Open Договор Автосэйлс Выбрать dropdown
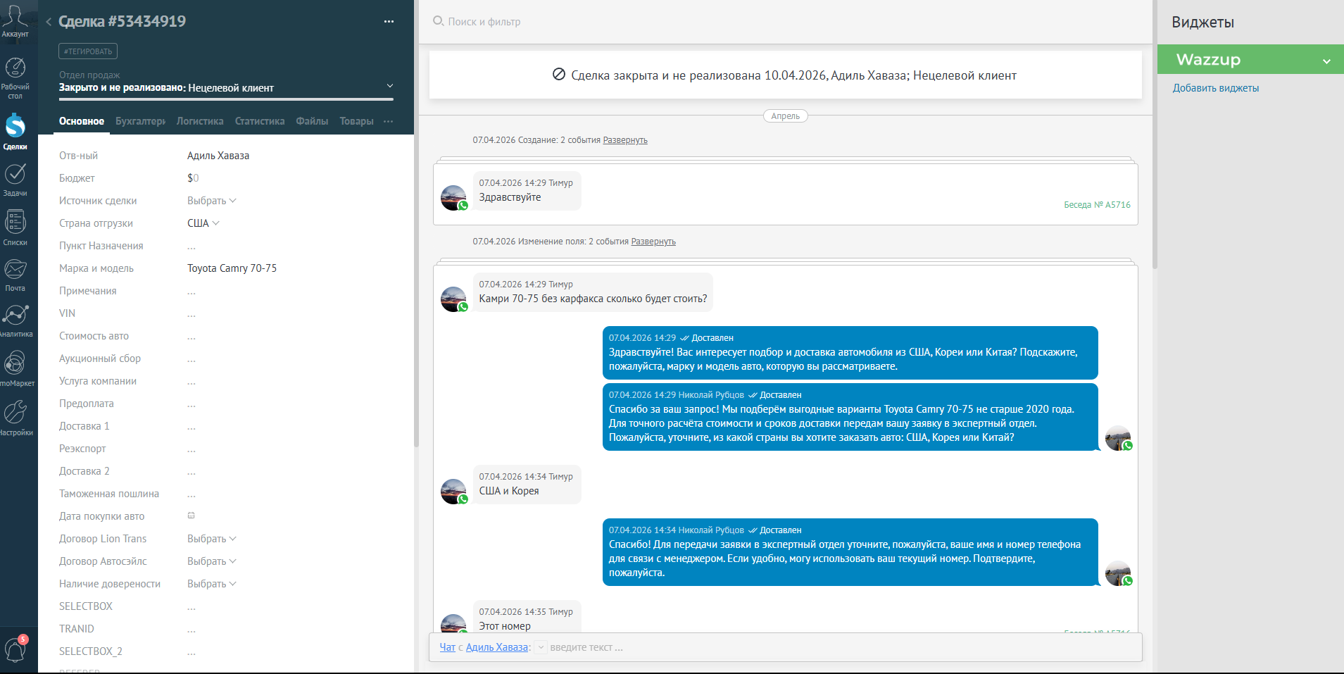 211,561
